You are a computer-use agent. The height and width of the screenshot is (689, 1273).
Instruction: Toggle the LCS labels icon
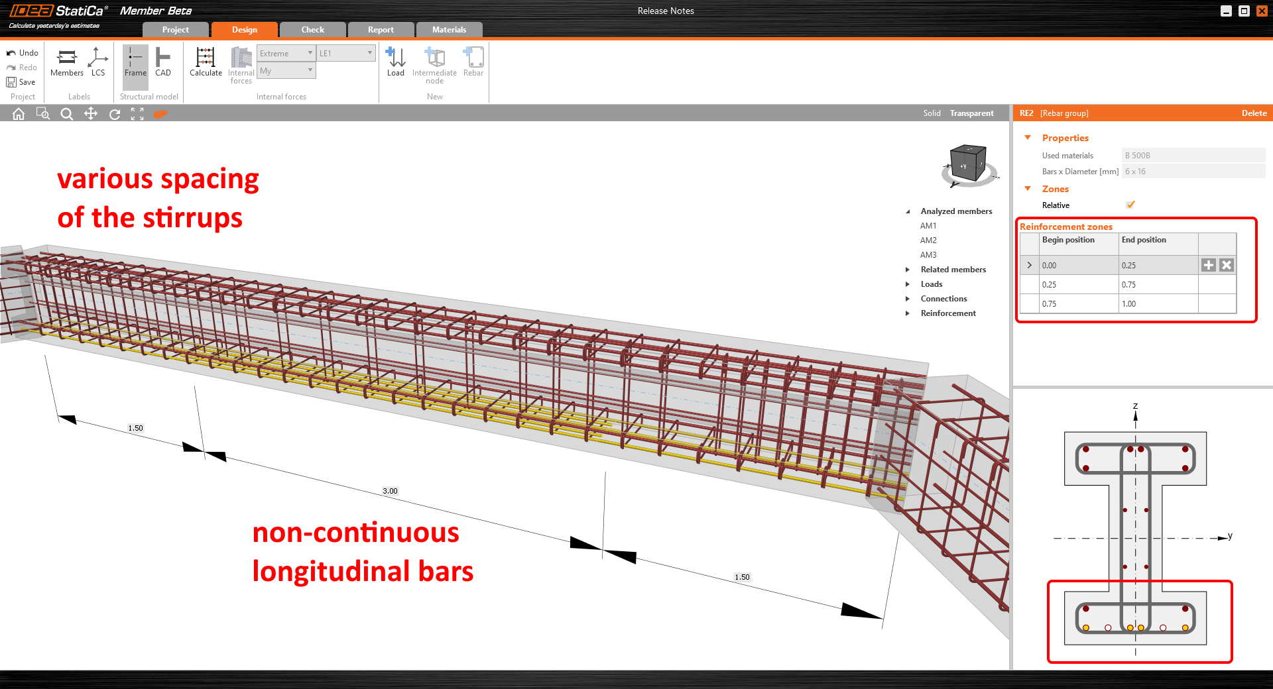tap(98, 63)
